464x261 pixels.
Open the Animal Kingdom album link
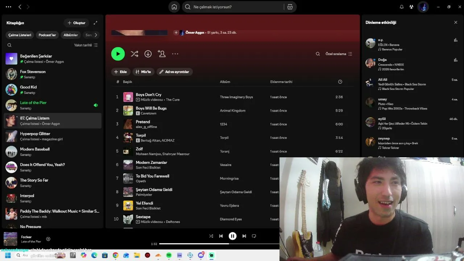tap(233, 111)
